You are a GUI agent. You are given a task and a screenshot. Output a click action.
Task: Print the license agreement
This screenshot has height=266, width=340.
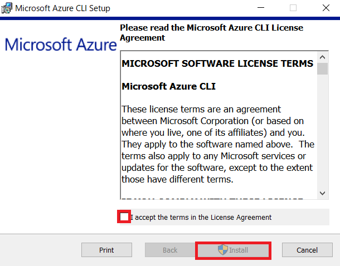(106, 250)
